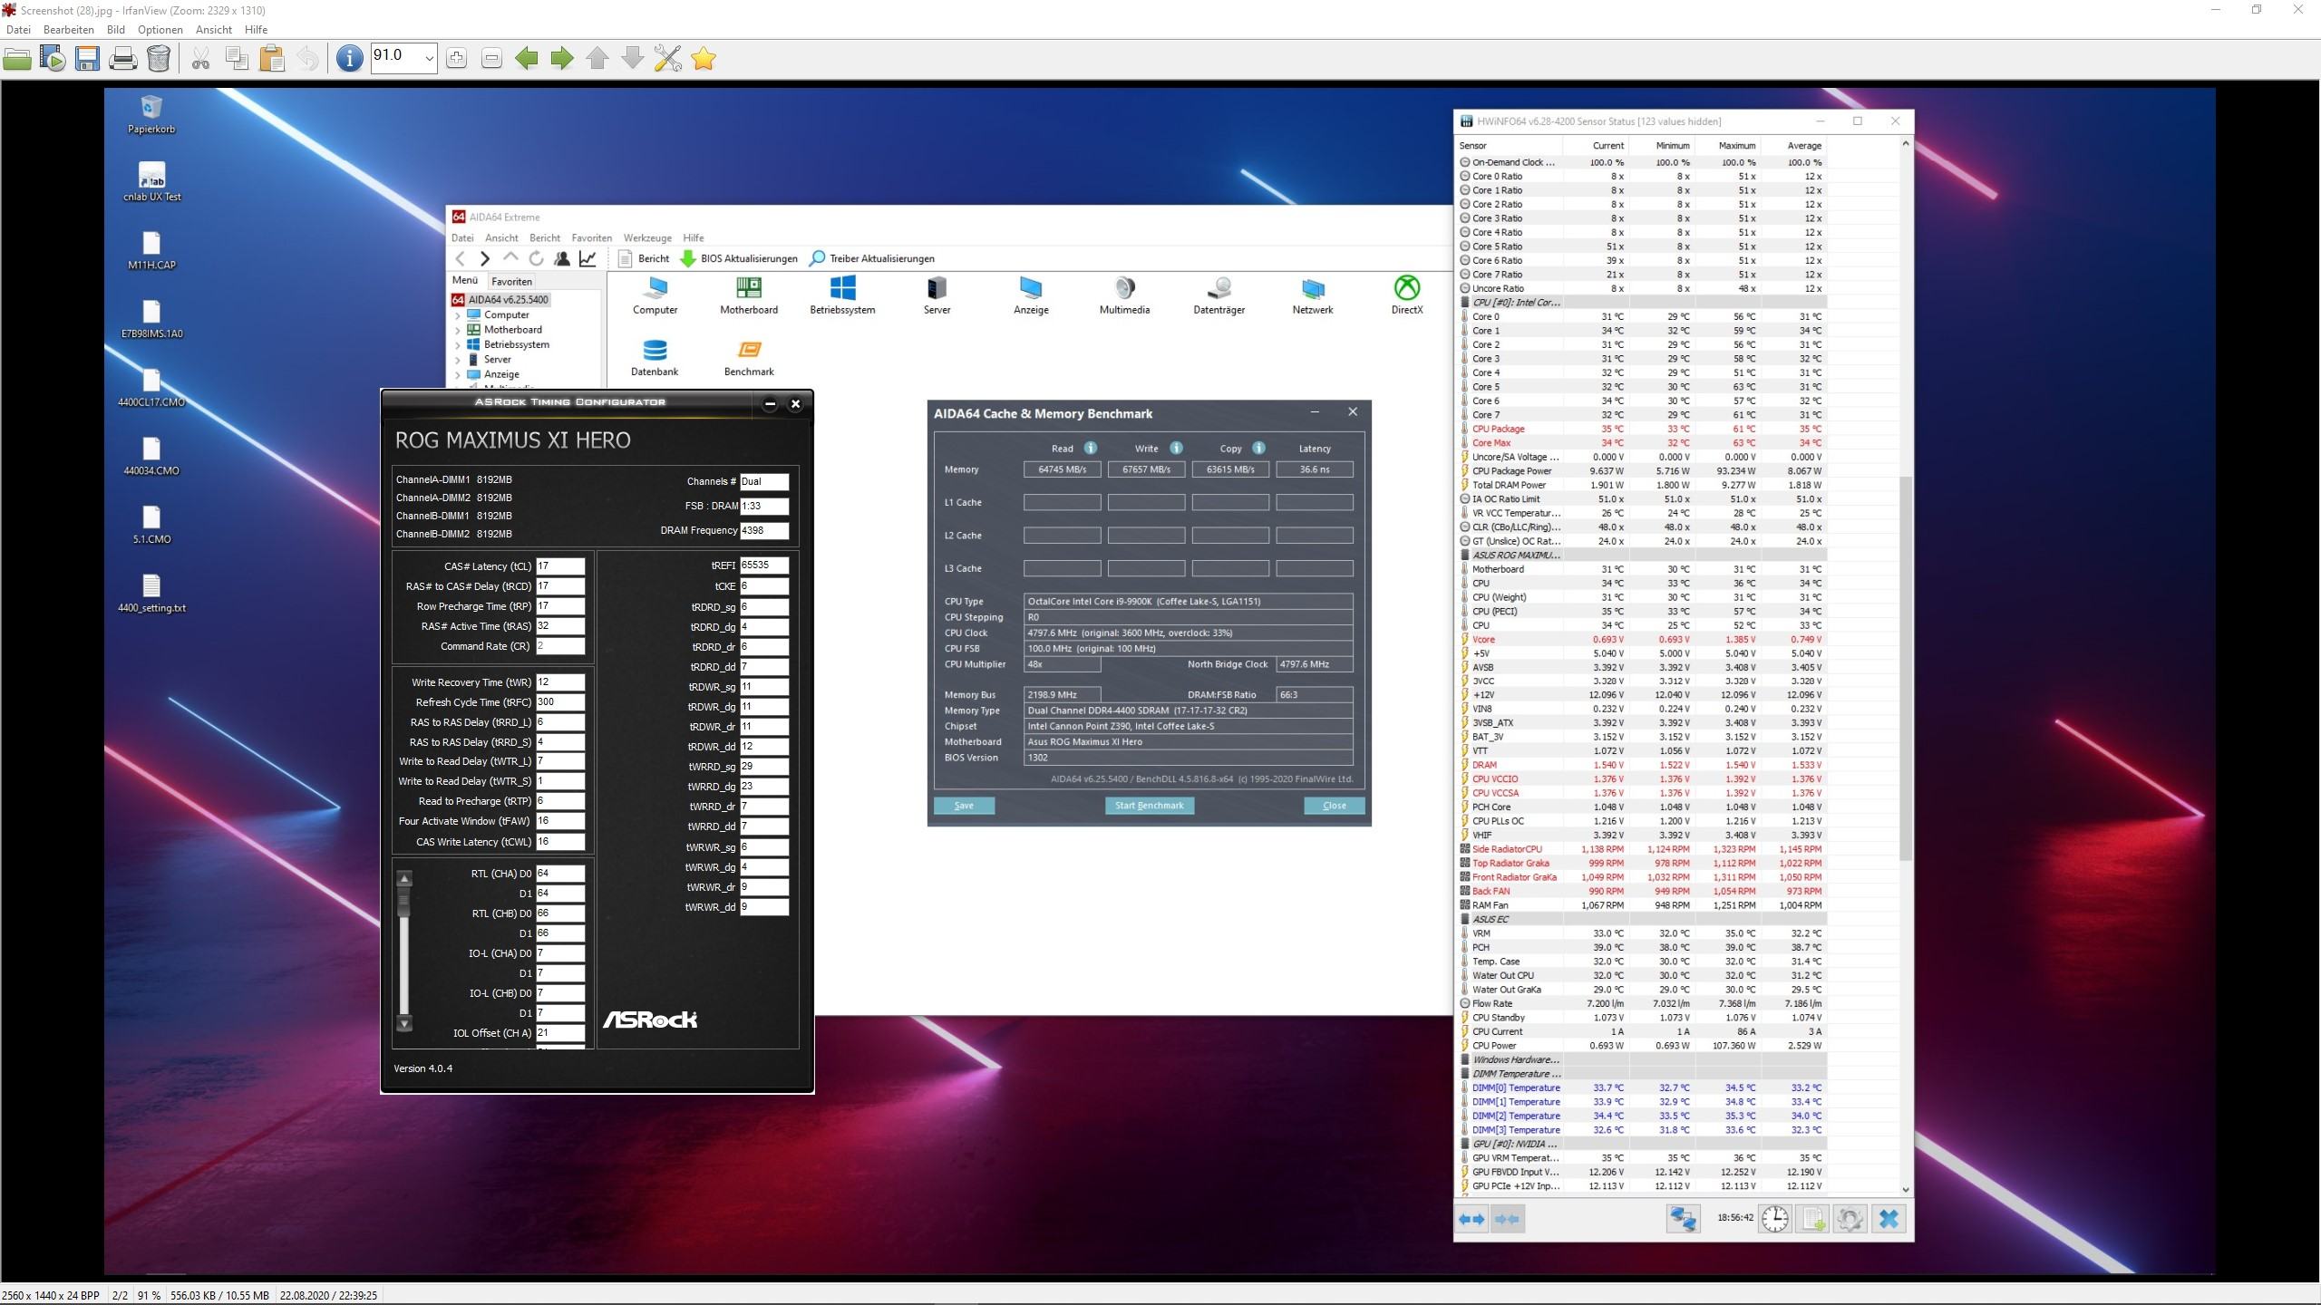Click the HWiNFO vertical scrollbar down arrow
The width and height of the screenshot is (2321, 1305).
click(x=1905, y=1189)
